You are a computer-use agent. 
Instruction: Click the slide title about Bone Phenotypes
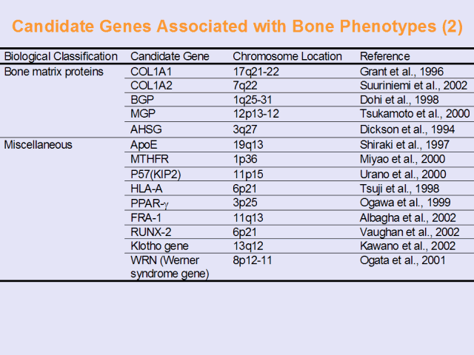click(237, 27)
